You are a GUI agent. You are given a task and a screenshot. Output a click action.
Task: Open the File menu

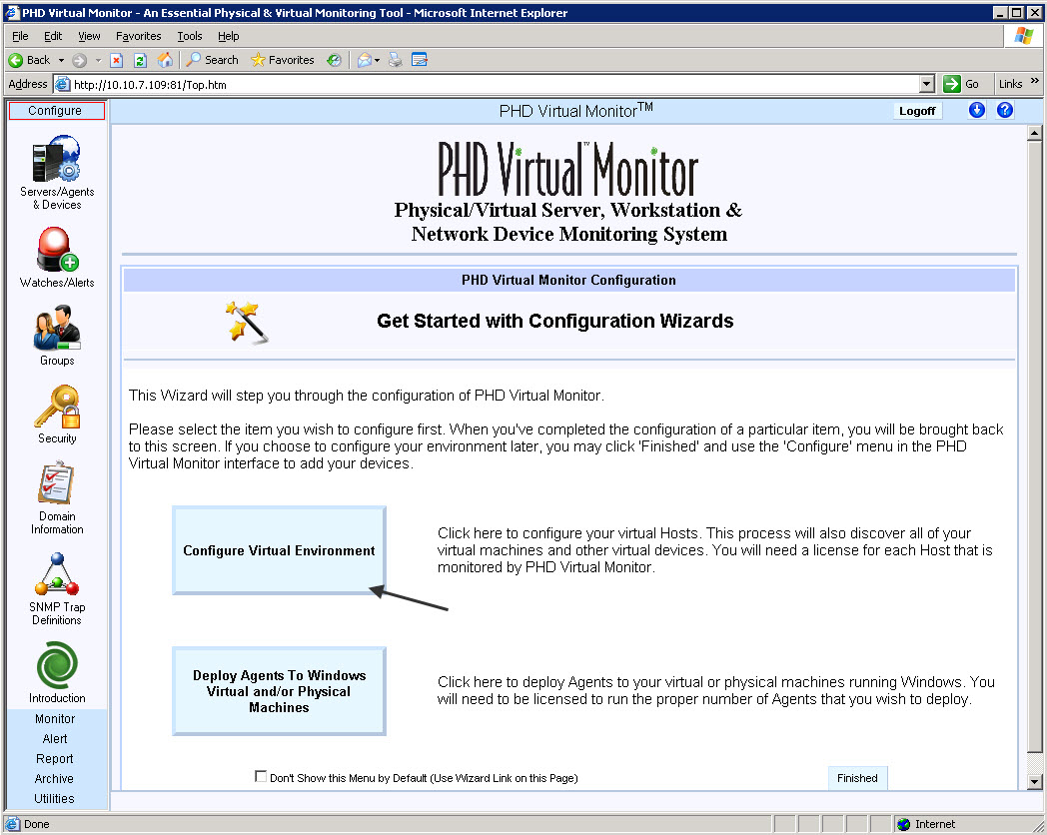(20, 36)
